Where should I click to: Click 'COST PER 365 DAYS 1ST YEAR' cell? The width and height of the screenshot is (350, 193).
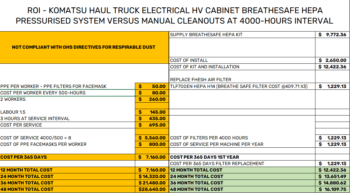pyautogui.click(x=242, y=157)
